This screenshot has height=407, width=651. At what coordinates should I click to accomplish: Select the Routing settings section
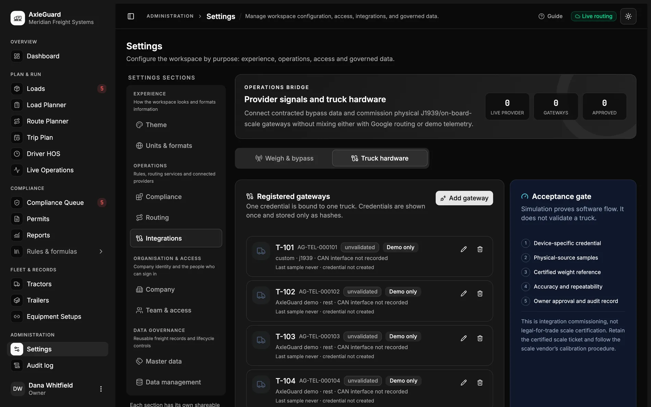(176, 218)
